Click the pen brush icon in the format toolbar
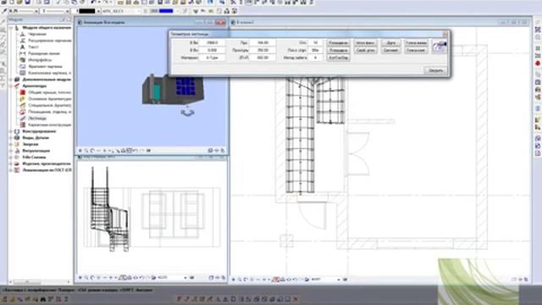Image resolution: width=542 pixels, height=305 pixels. tap(4, 11)
